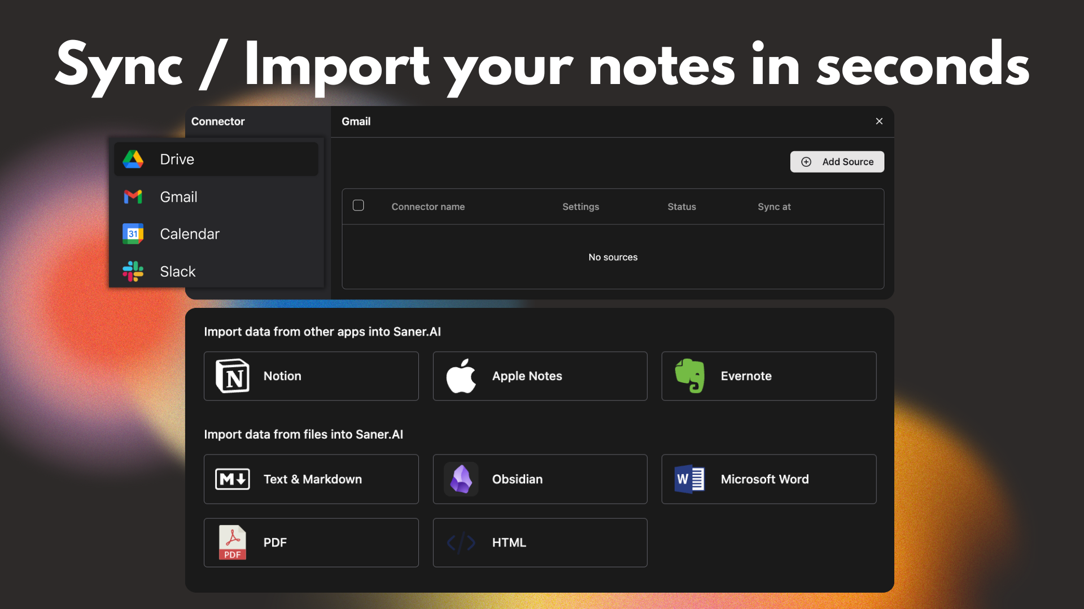Click the Google Drive icon

click(x=133, y=160)
